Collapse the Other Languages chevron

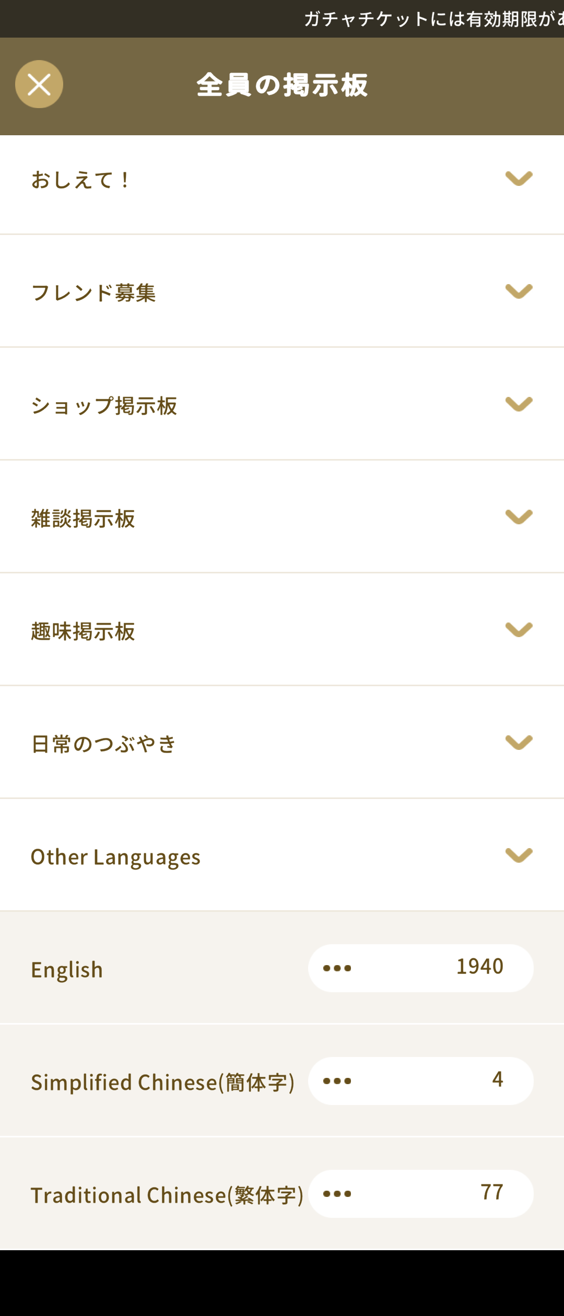coord(519,855)
